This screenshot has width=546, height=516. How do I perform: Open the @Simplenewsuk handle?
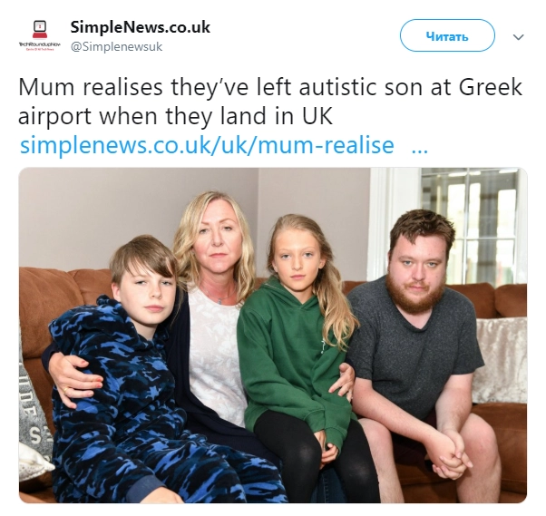click(116, 46)
